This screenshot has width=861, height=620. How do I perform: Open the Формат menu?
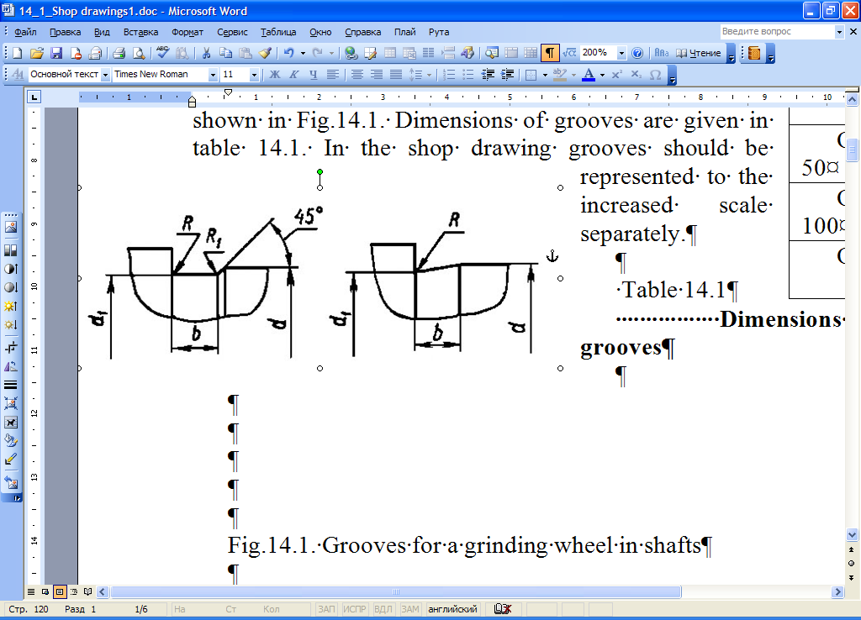188,32
